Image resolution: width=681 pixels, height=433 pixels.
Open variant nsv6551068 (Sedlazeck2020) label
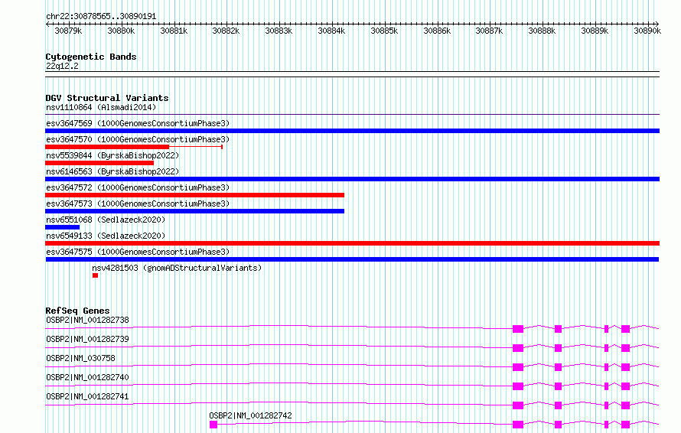(x=106, y=220)
